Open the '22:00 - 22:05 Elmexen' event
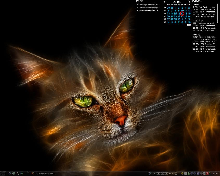220x176 pixels. (205, 42)
